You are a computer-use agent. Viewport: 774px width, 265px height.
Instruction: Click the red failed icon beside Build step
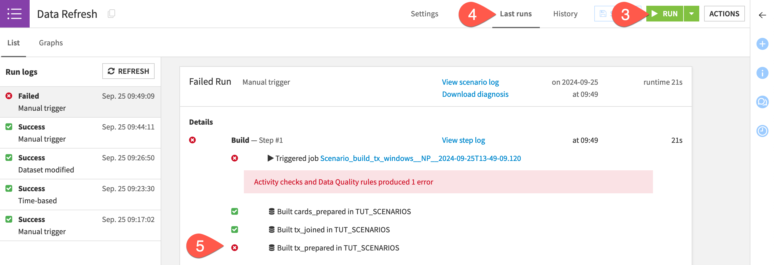(192, 140)
